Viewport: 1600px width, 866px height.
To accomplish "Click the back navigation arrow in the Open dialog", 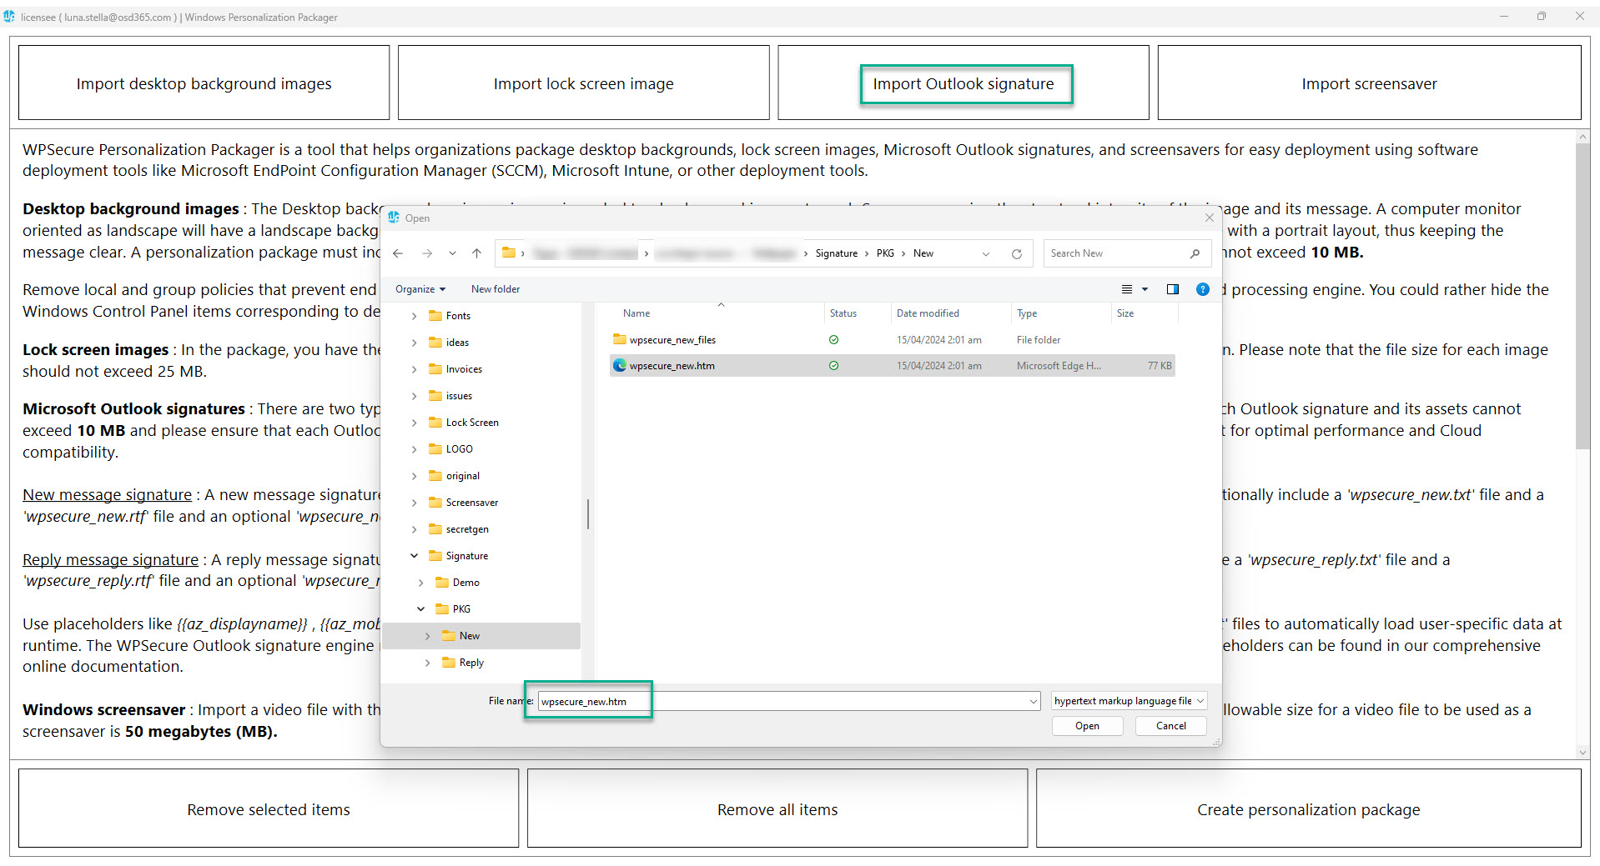I will pyautogui.click(x=398, y=253).
